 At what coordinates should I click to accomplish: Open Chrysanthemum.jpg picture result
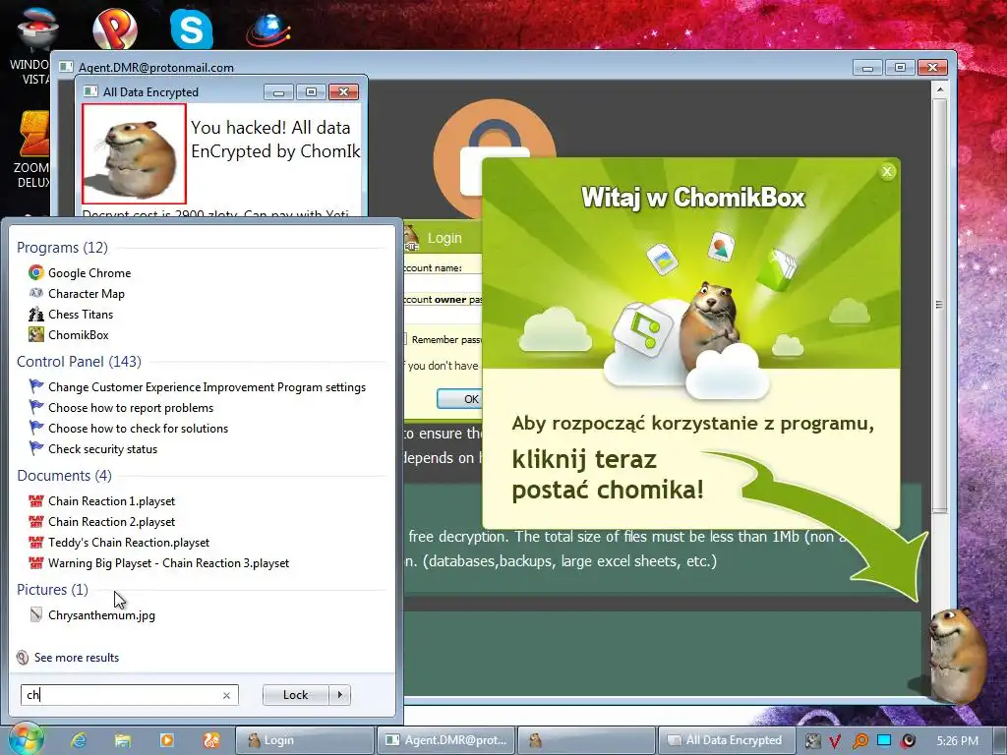[91, 615]
